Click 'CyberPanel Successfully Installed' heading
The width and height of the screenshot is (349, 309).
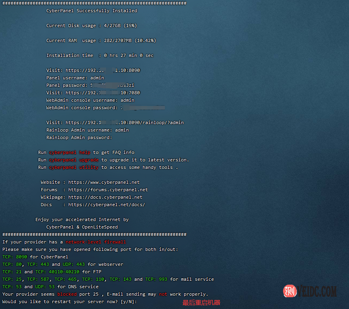coord(91,11)
